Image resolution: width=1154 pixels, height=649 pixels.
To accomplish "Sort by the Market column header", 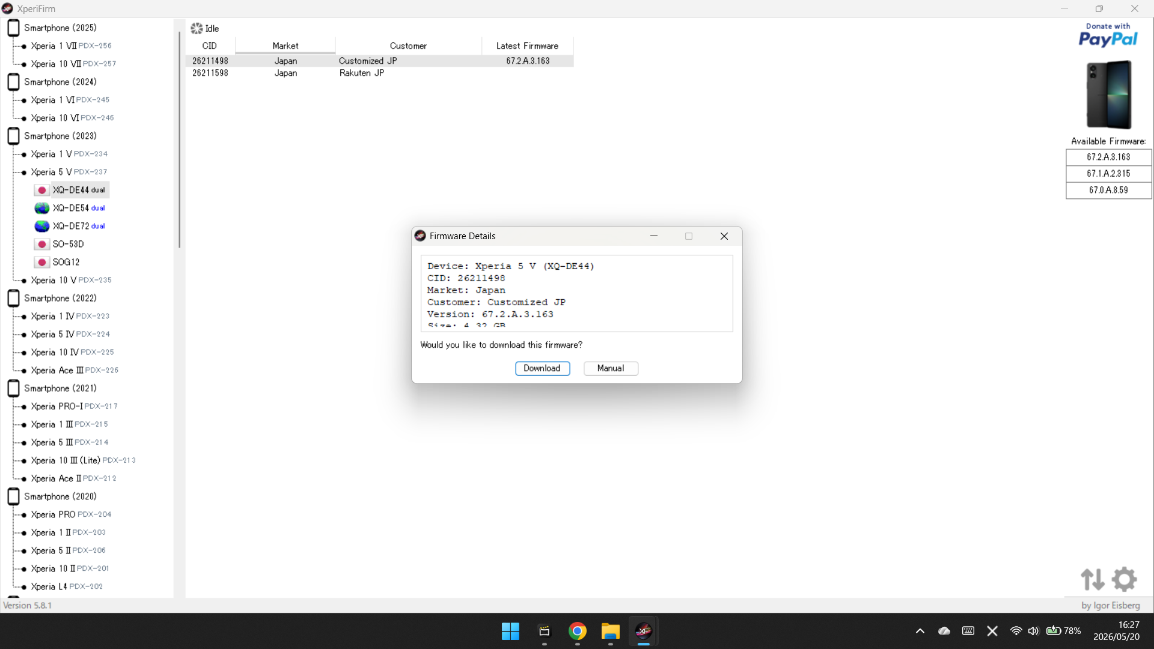I will click(285, 46).
